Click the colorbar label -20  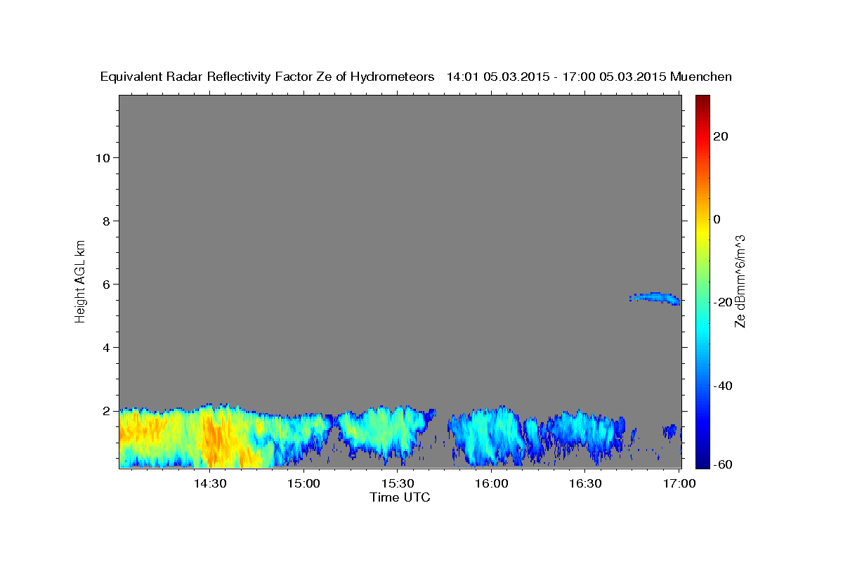pos(723,302)
